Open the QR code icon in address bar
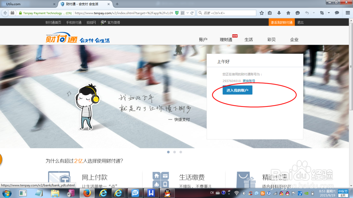 click(x=183, y=13)
